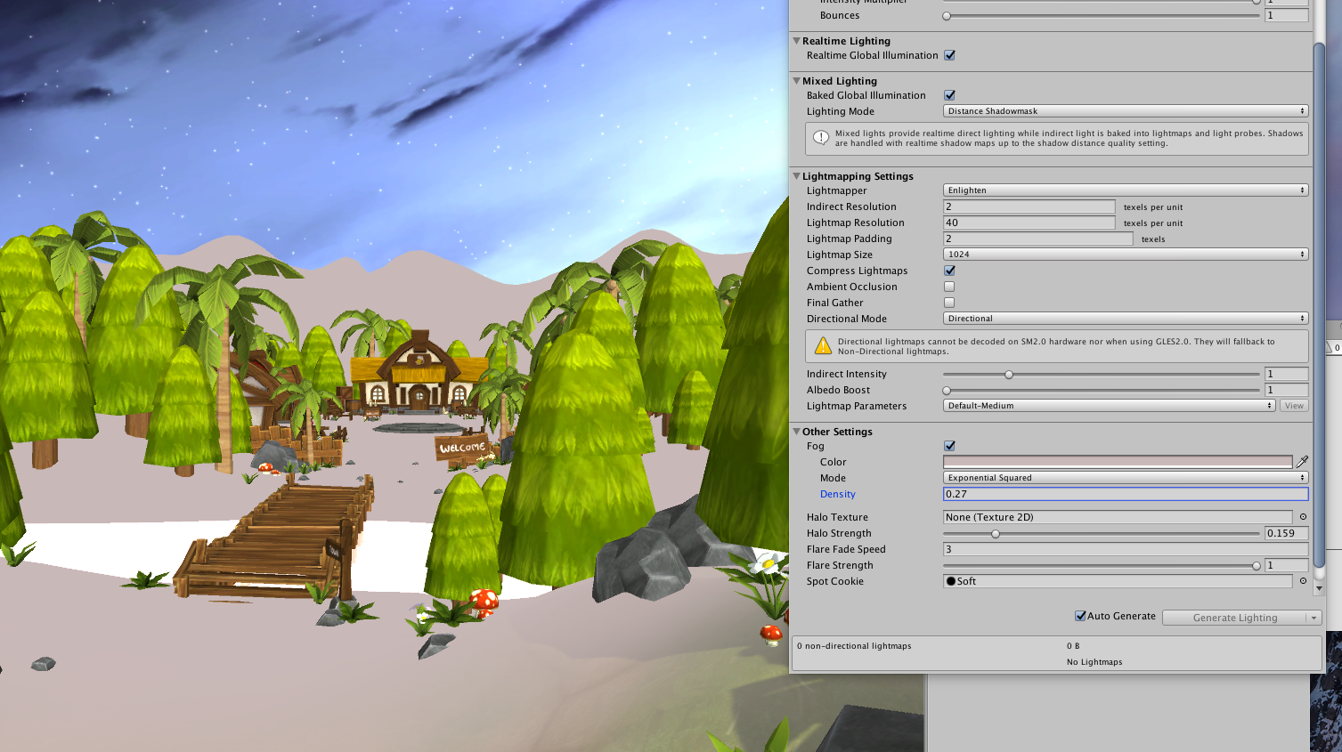Click the warning icon in directional lightmaps notice
The height and width of the screenshot is (752, 1342).
coord(822,345)
